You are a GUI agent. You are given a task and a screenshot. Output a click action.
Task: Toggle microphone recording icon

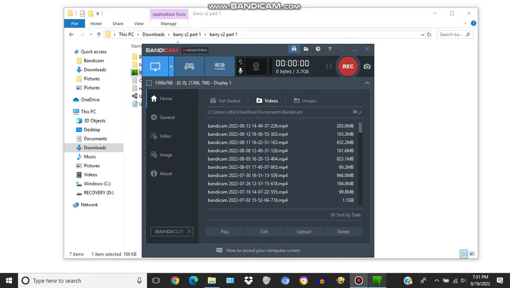pyautogui.click(x=240, y=71)
